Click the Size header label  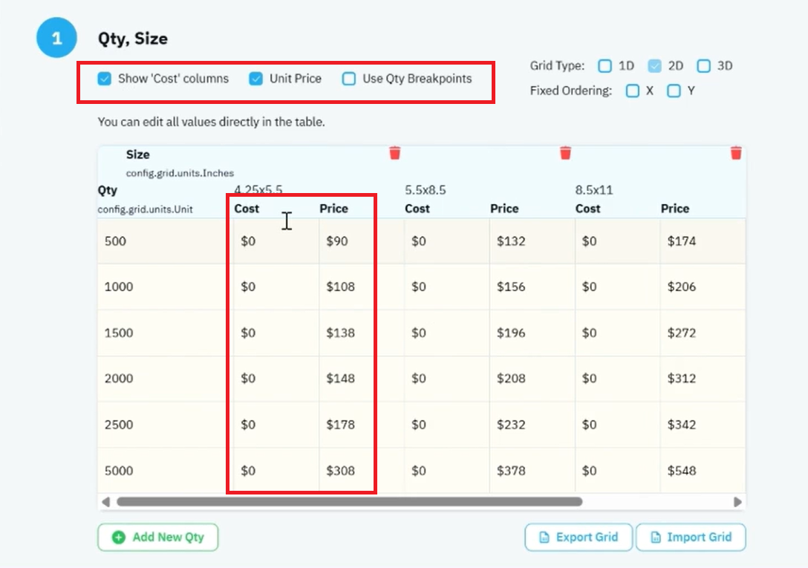(137, 154)
